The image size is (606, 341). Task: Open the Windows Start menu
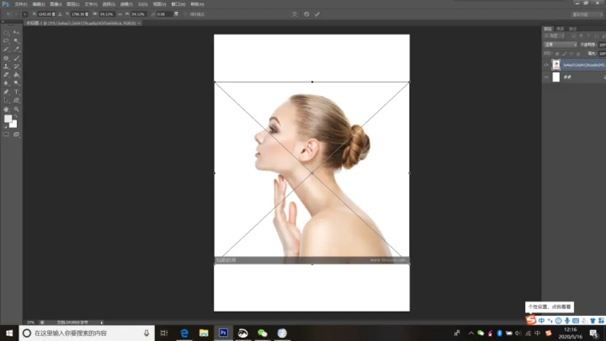[9, 333]
